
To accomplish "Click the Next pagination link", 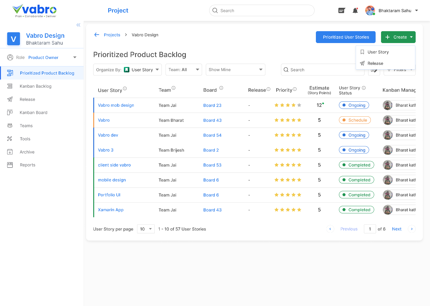I will (397, 229).
